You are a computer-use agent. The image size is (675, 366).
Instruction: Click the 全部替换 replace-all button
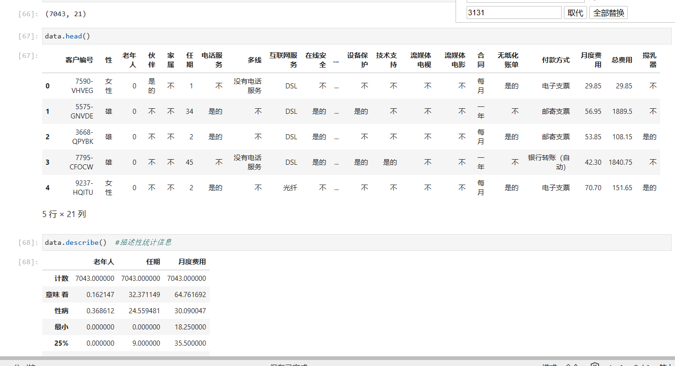click(608, 13)
